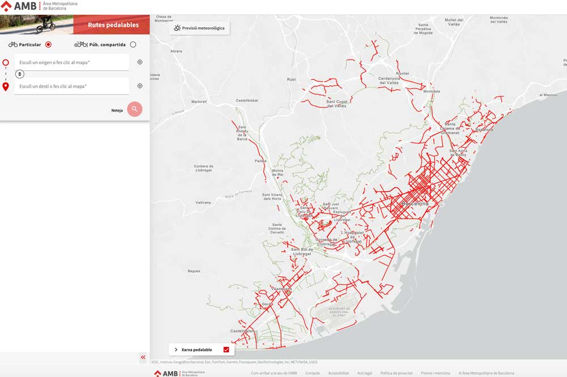
Task: Collapse the side panel with double chevron
Action: (143, 357)
